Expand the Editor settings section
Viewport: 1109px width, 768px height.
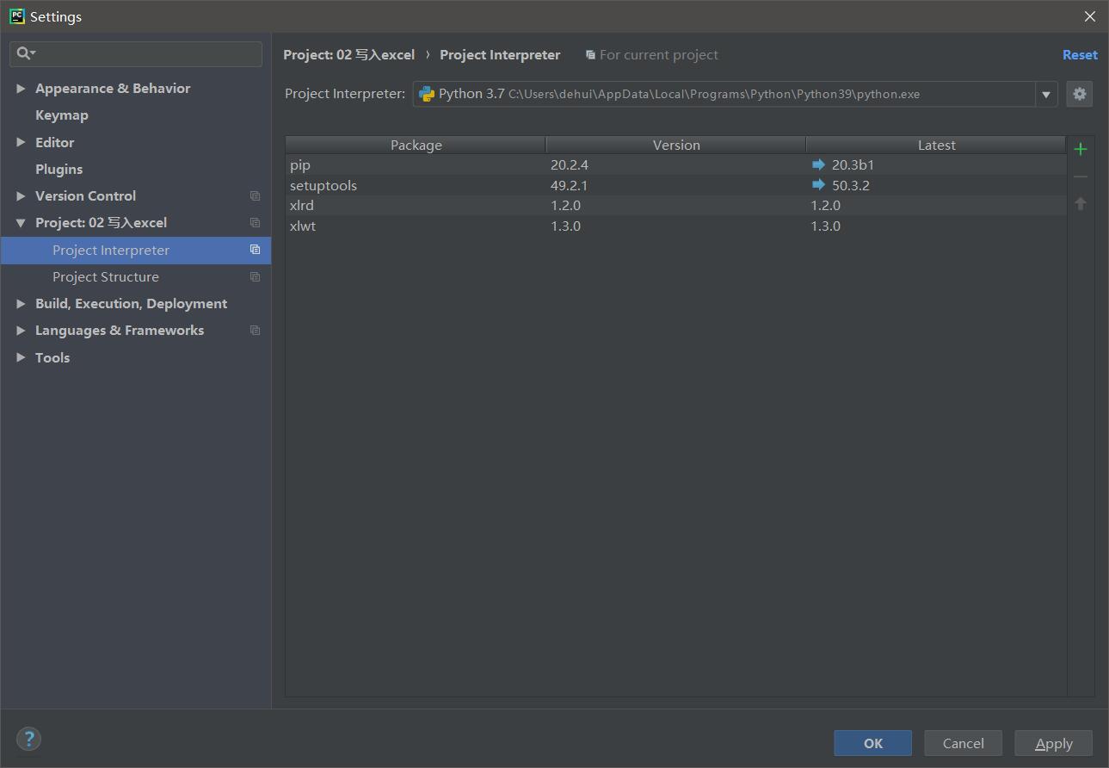(21, 142)
